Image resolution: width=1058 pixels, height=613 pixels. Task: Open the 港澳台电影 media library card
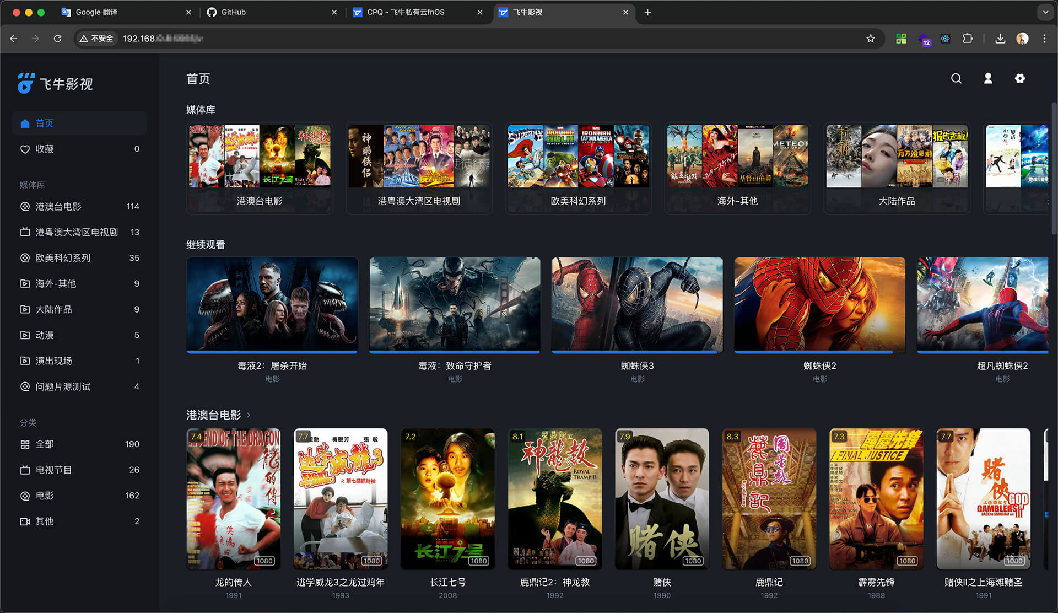point(260,168)
